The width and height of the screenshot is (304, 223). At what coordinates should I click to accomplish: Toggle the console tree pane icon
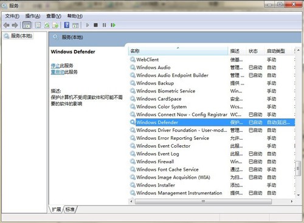(27, 25)
